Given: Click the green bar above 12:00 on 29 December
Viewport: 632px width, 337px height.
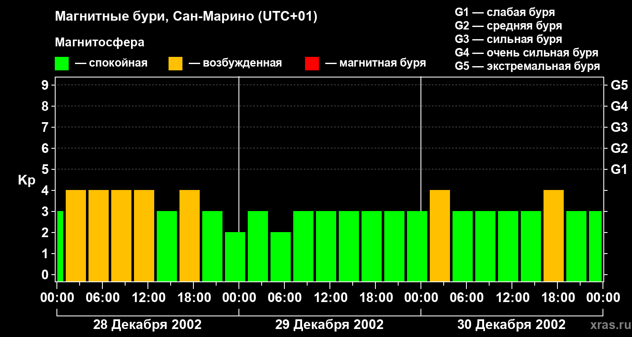Looking at the screenshot, I should (326, 246).
